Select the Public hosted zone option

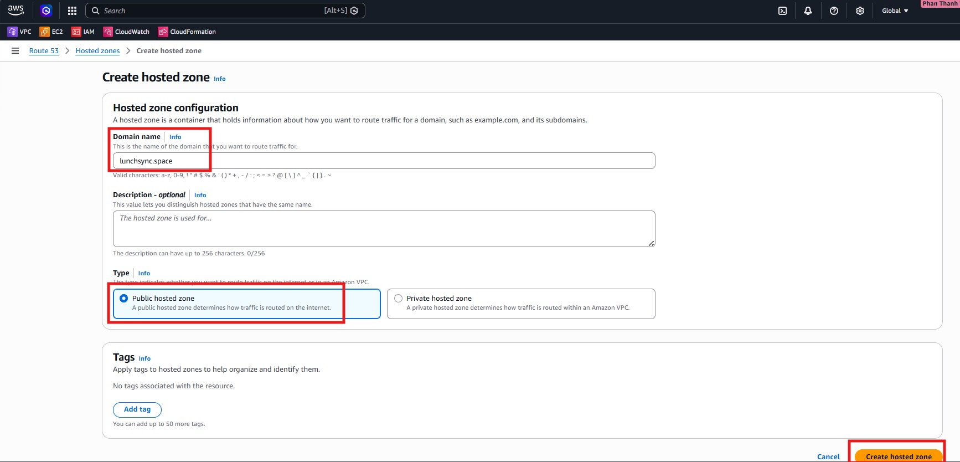point(124,298)
